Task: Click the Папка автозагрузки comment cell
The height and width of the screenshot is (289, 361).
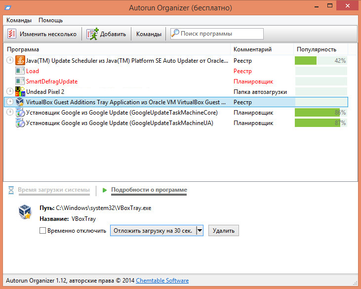Action: 260,92
